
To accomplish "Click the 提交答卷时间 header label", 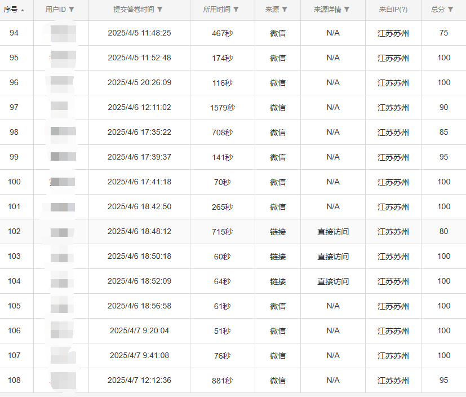I will [x=134, y=10].
